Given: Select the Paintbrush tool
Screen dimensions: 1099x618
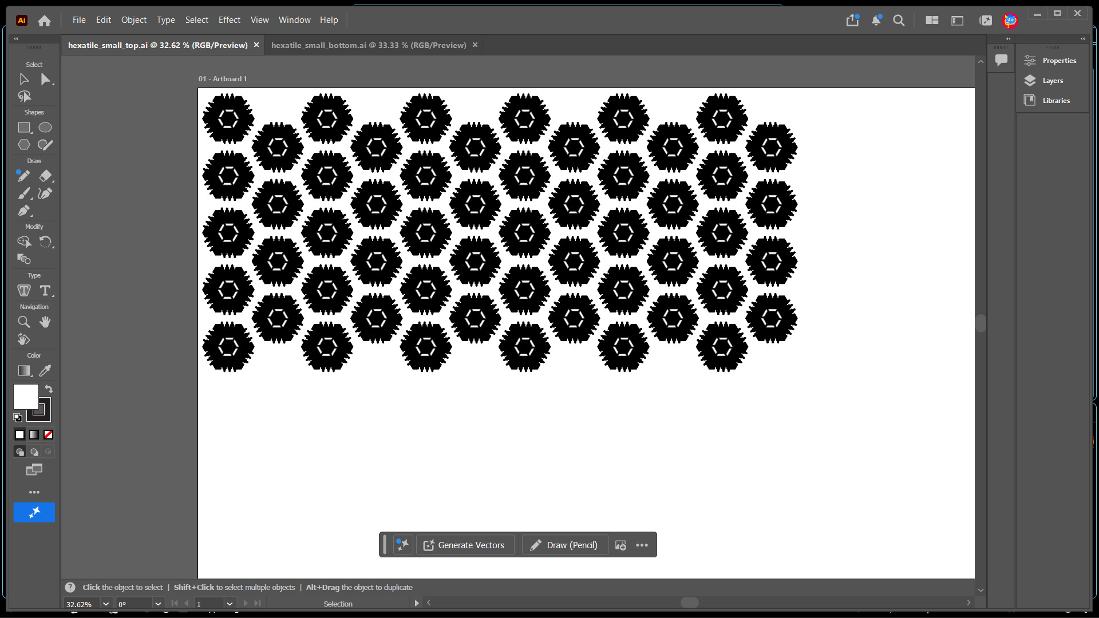Looking at the screenshot, I should click(24, 193).
